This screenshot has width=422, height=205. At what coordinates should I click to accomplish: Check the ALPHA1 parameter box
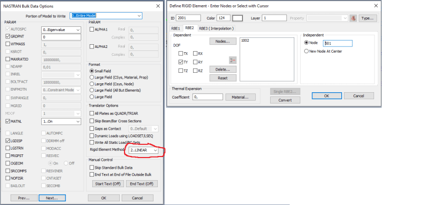pos(92,30)
